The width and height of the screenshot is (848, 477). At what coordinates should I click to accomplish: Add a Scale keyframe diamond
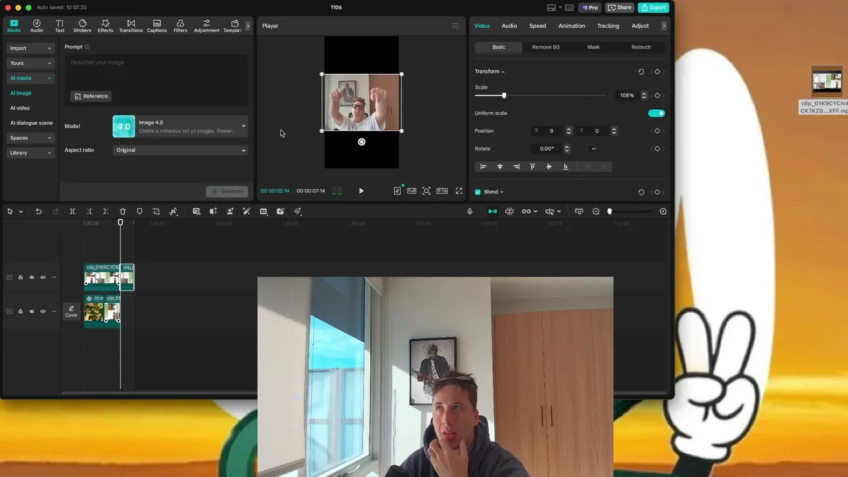[657, 95]
